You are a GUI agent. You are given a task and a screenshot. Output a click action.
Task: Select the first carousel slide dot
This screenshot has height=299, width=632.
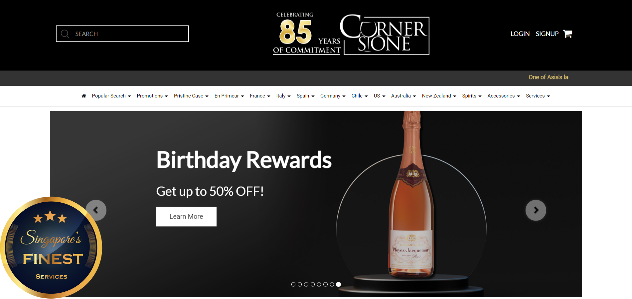coord(293,284)
